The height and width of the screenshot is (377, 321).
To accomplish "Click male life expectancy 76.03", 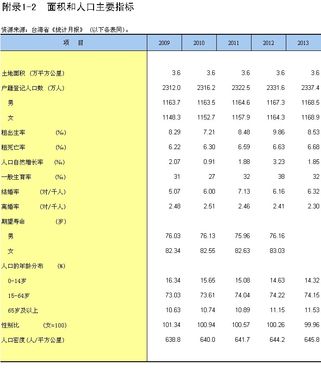I will pyautogui.click(x=173, y=236).
